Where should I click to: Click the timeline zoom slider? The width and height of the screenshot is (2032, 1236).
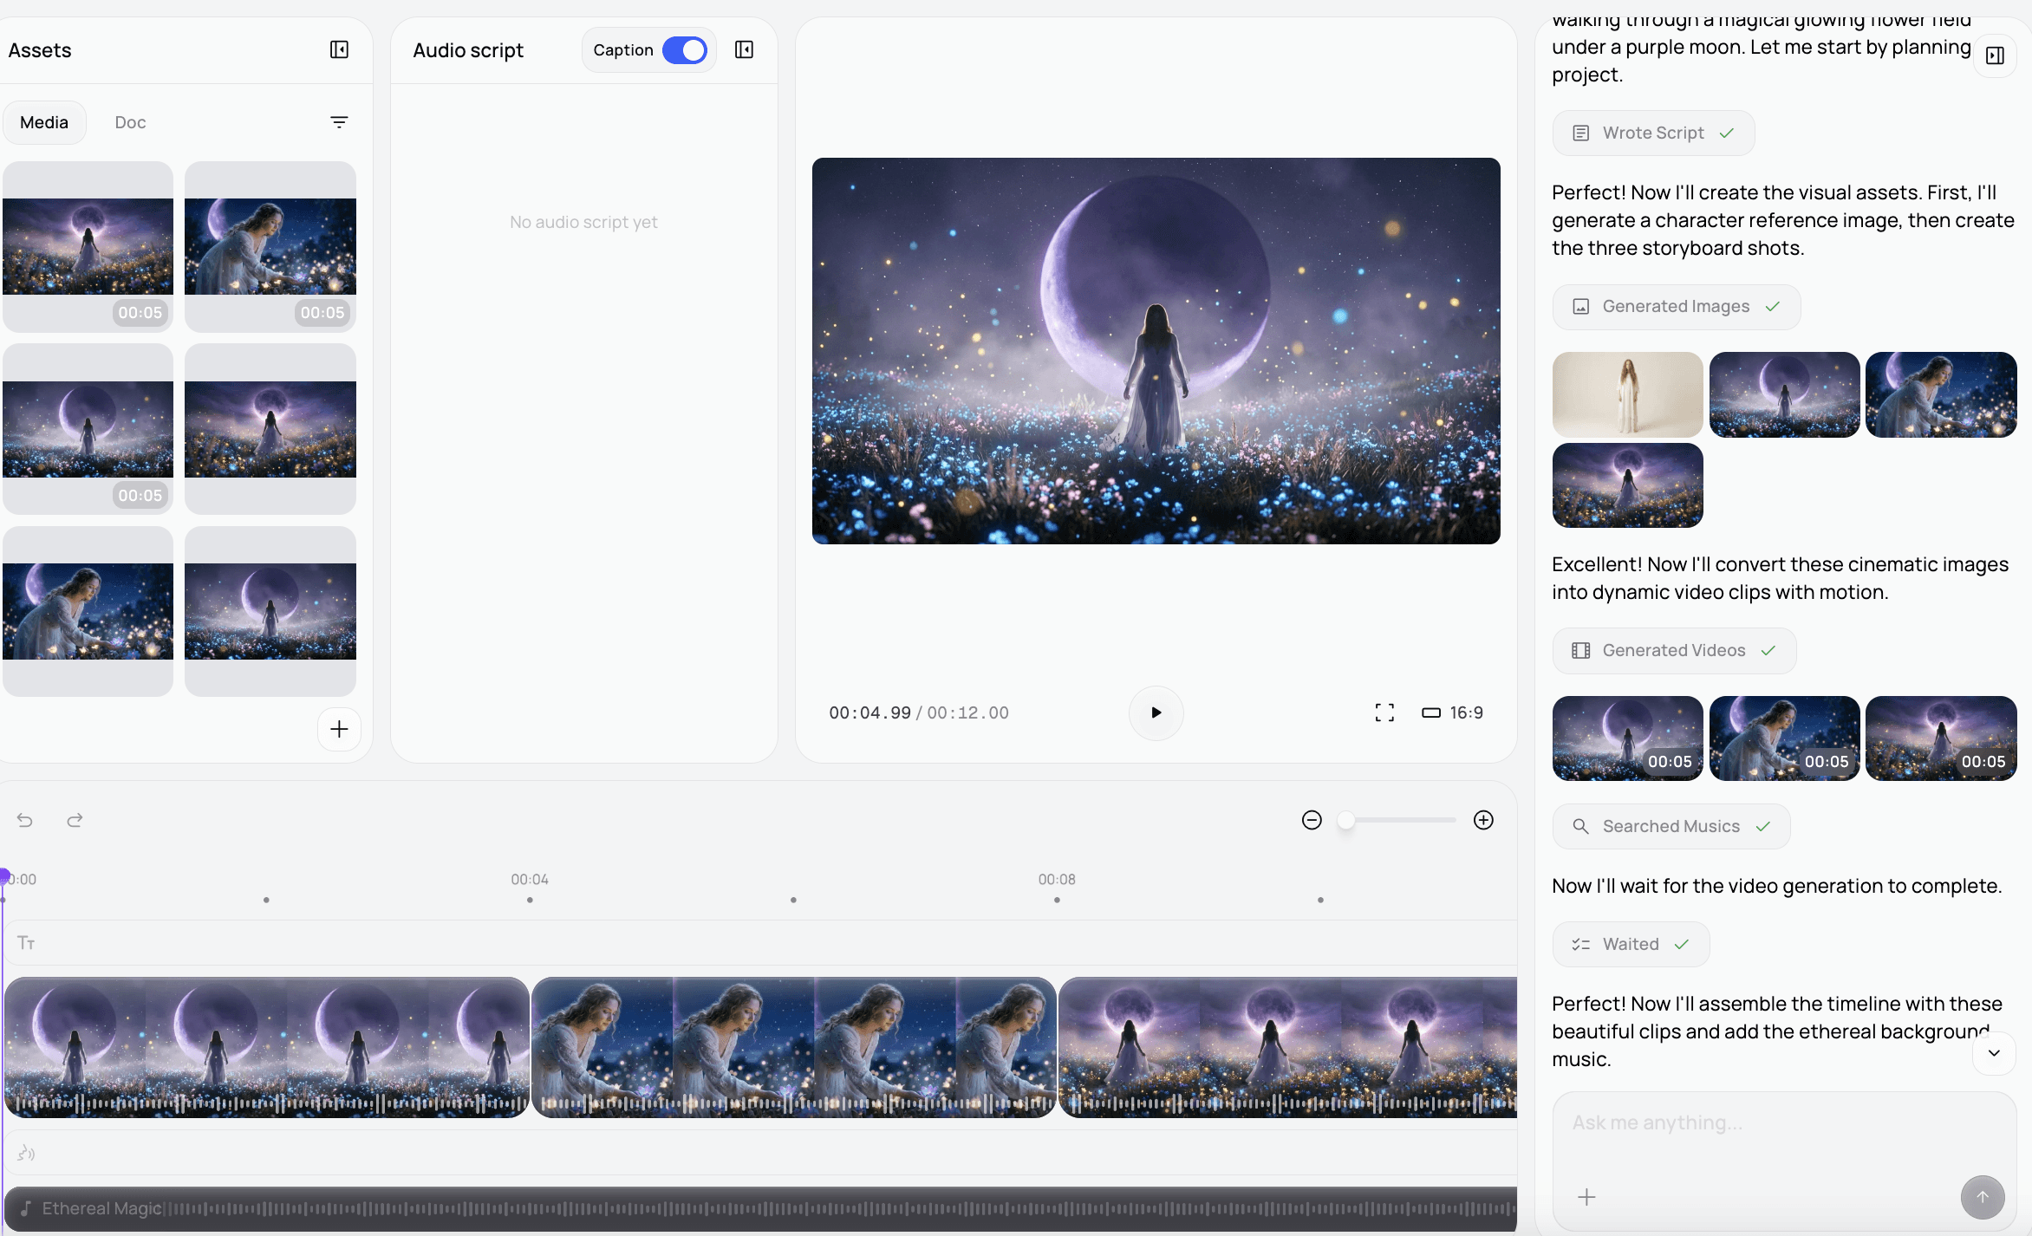[x=1398, y=820]
